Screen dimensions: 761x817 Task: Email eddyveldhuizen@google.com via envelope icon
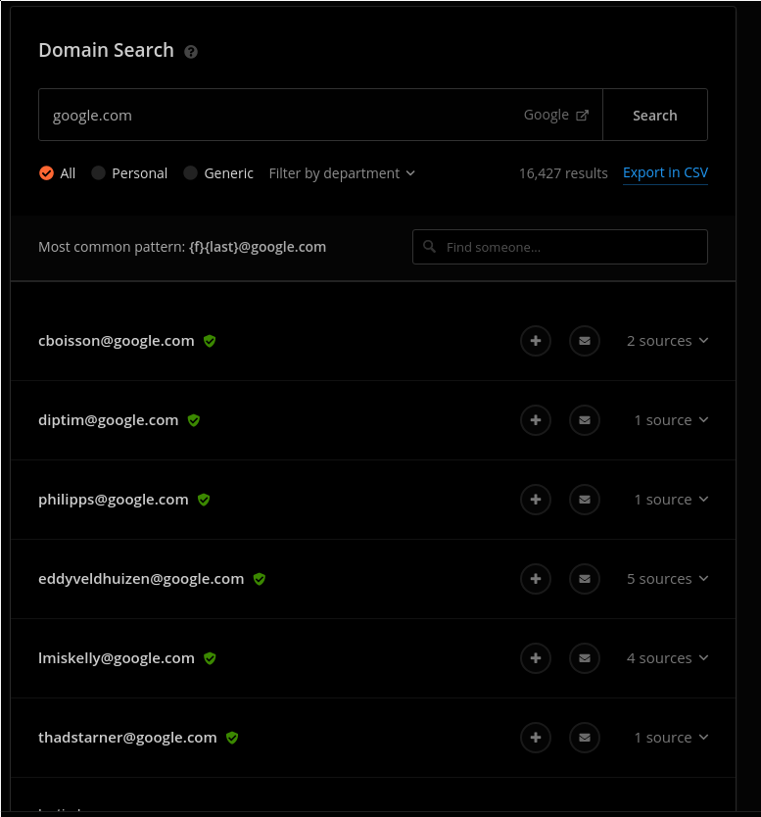click(x=585, y=579)
